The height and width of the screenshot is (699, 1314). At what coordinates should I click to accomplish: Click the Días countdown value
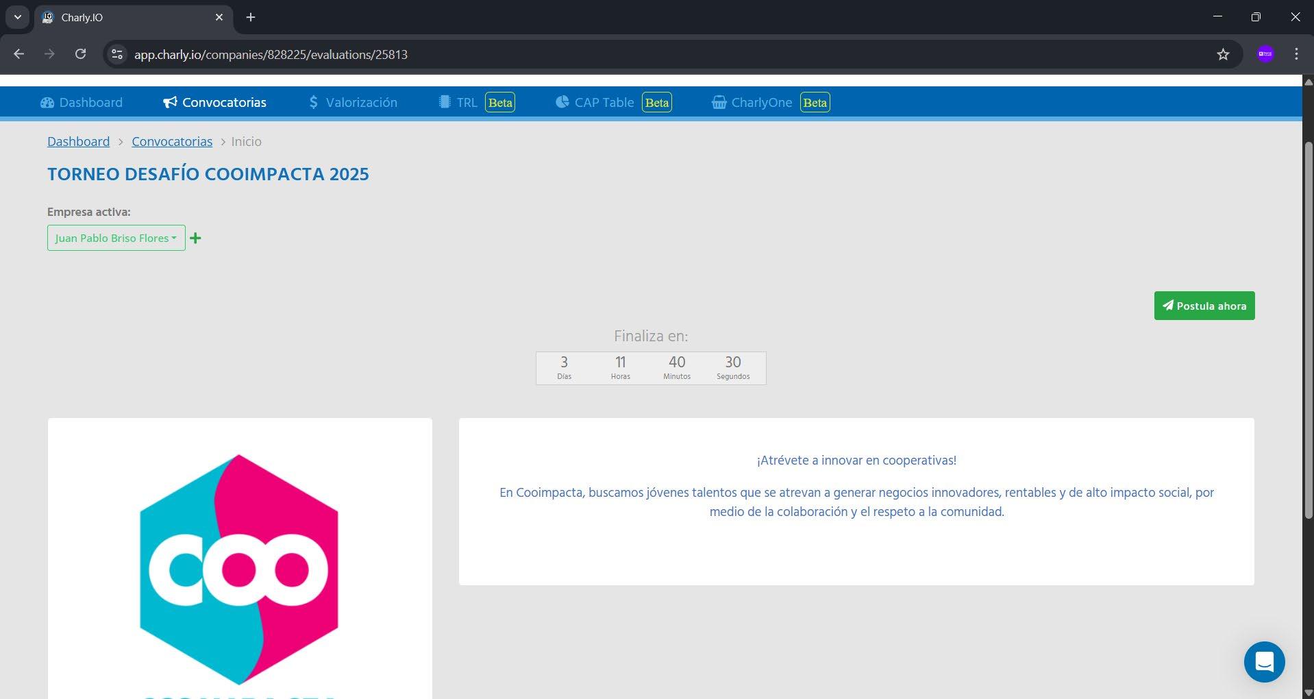(x=564, y=362)
